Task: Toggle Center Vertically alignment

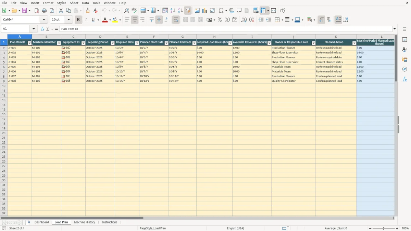Action: [x=159, y=20]
